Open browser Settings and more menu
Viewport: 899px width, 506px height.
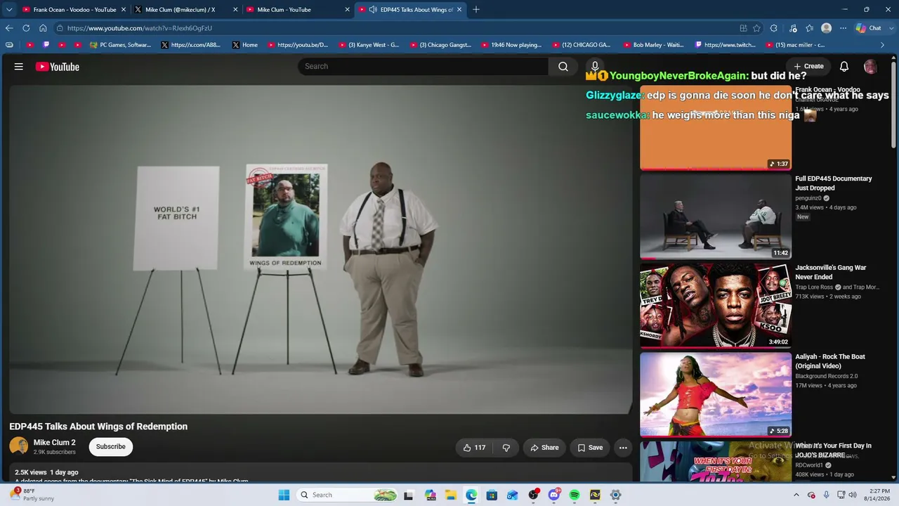pyautogui.click(x=843, y=28)
